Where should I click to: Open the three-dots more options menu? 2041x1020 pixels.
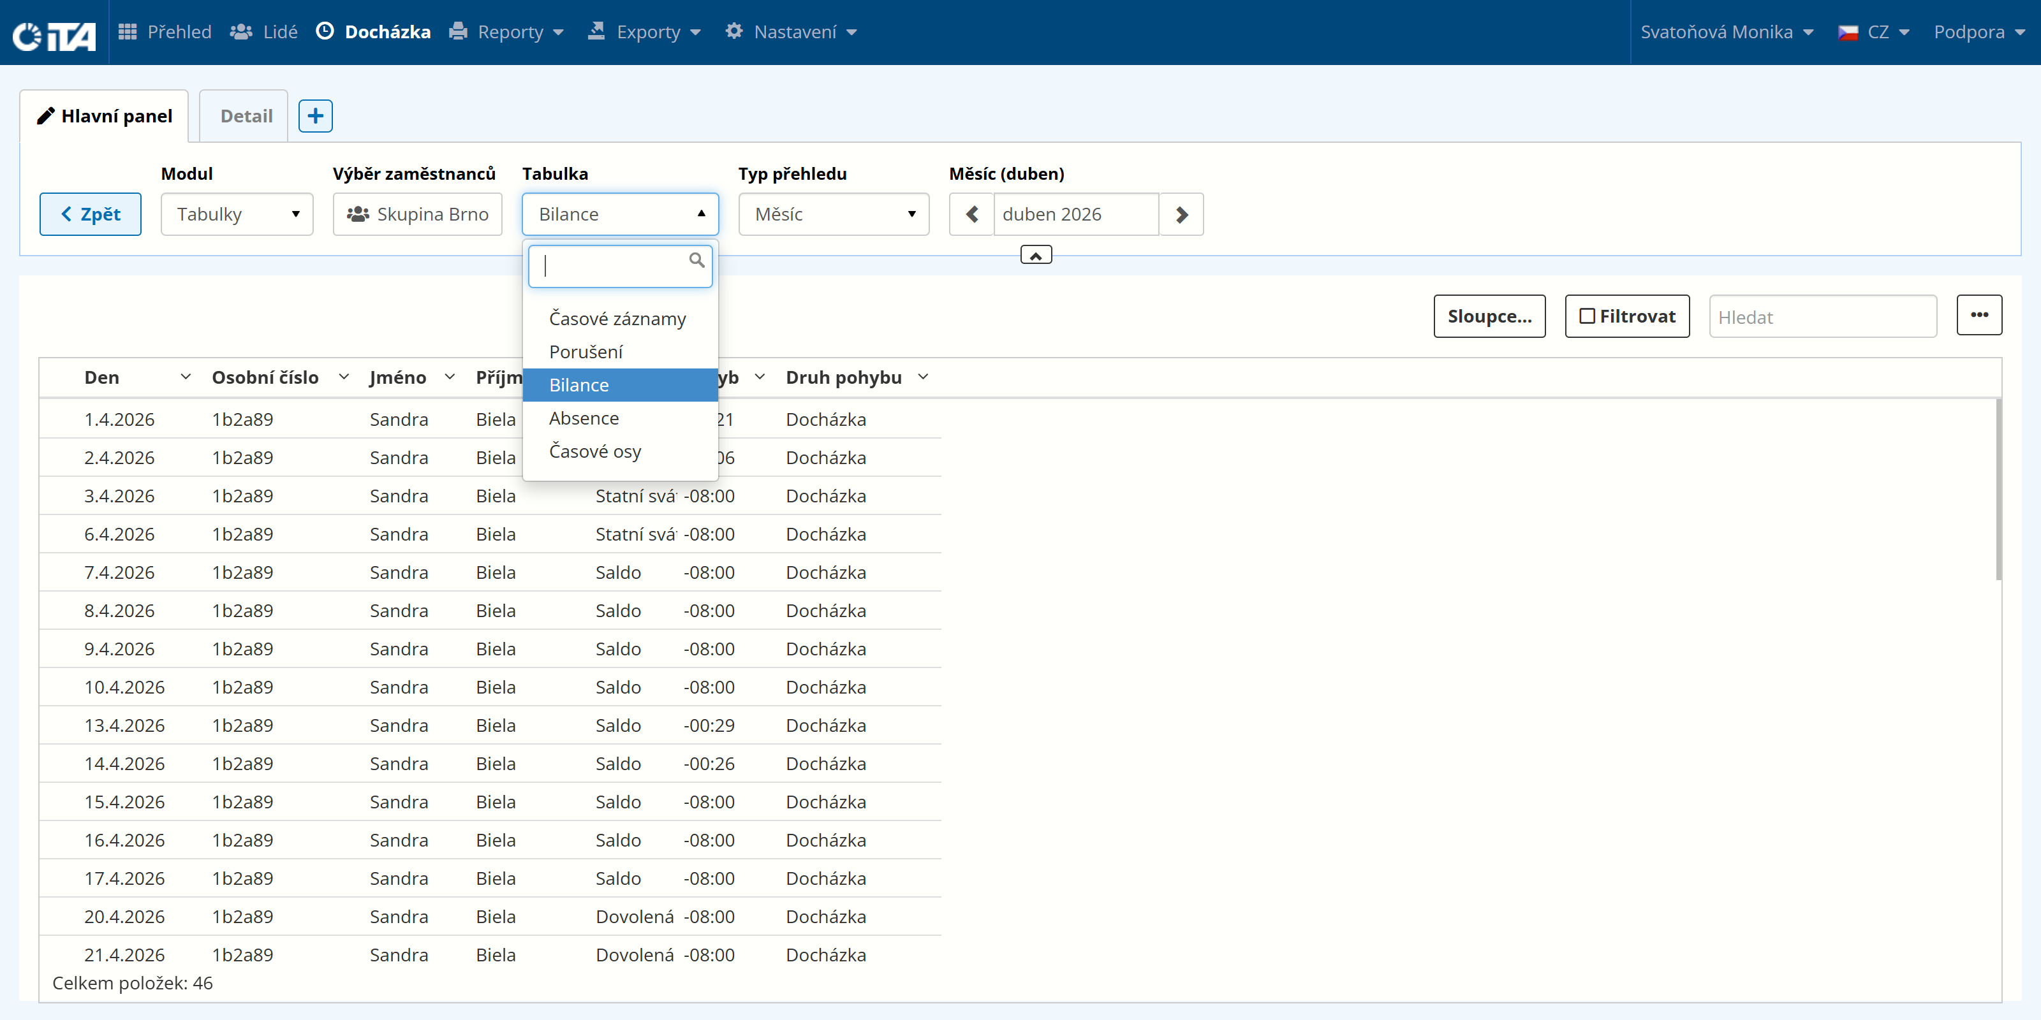click(x=1979, y=315)
